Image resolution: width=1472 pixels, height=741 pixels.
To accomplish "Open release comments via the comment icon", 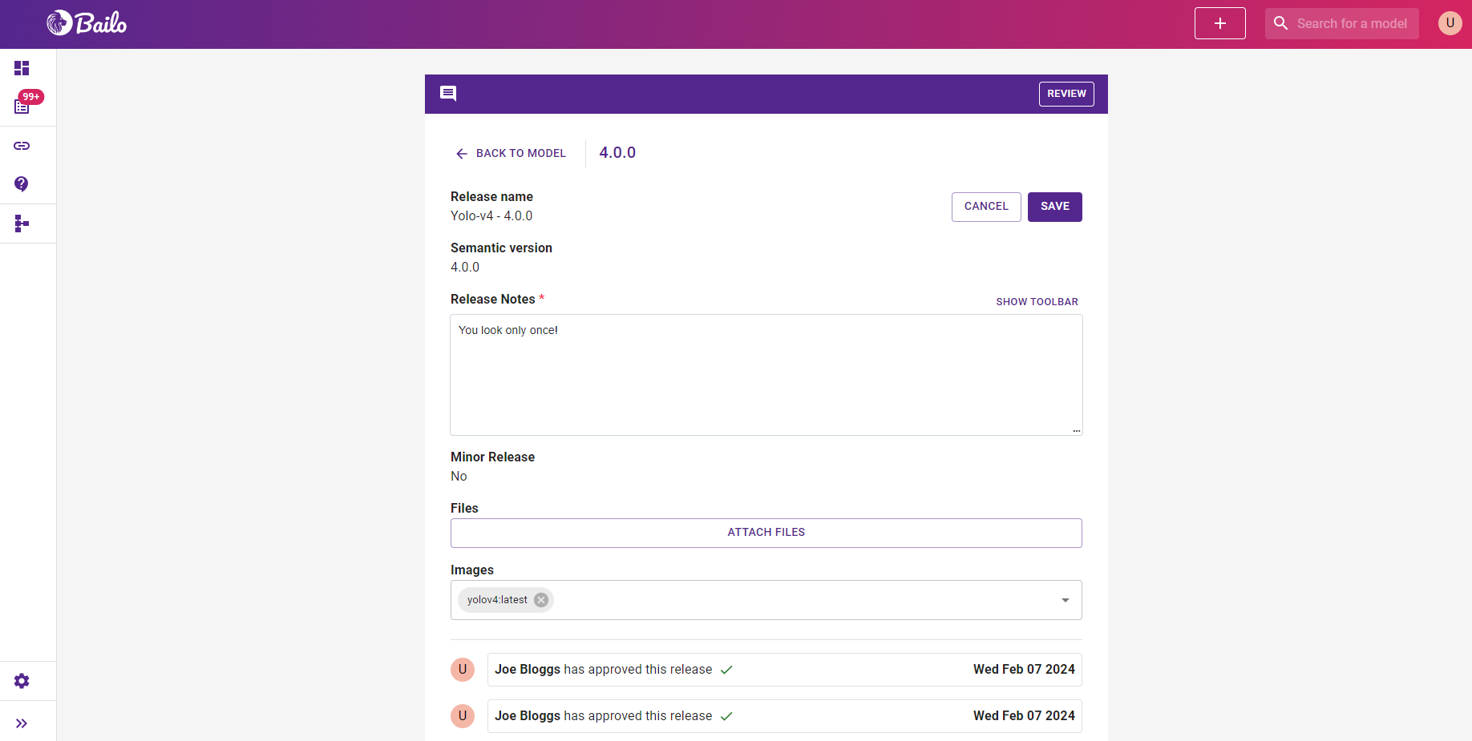I will pyautogui.click(x=447, y=93).
